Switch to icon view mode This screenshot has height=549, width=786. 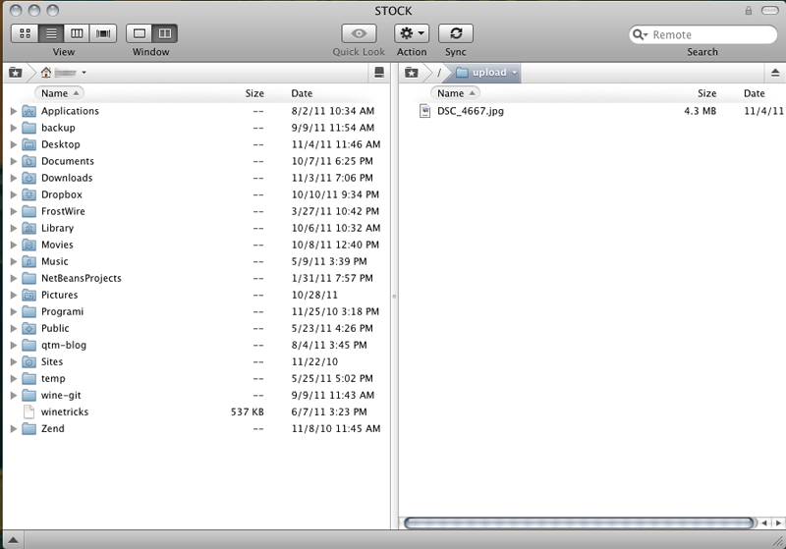(25, 33)
